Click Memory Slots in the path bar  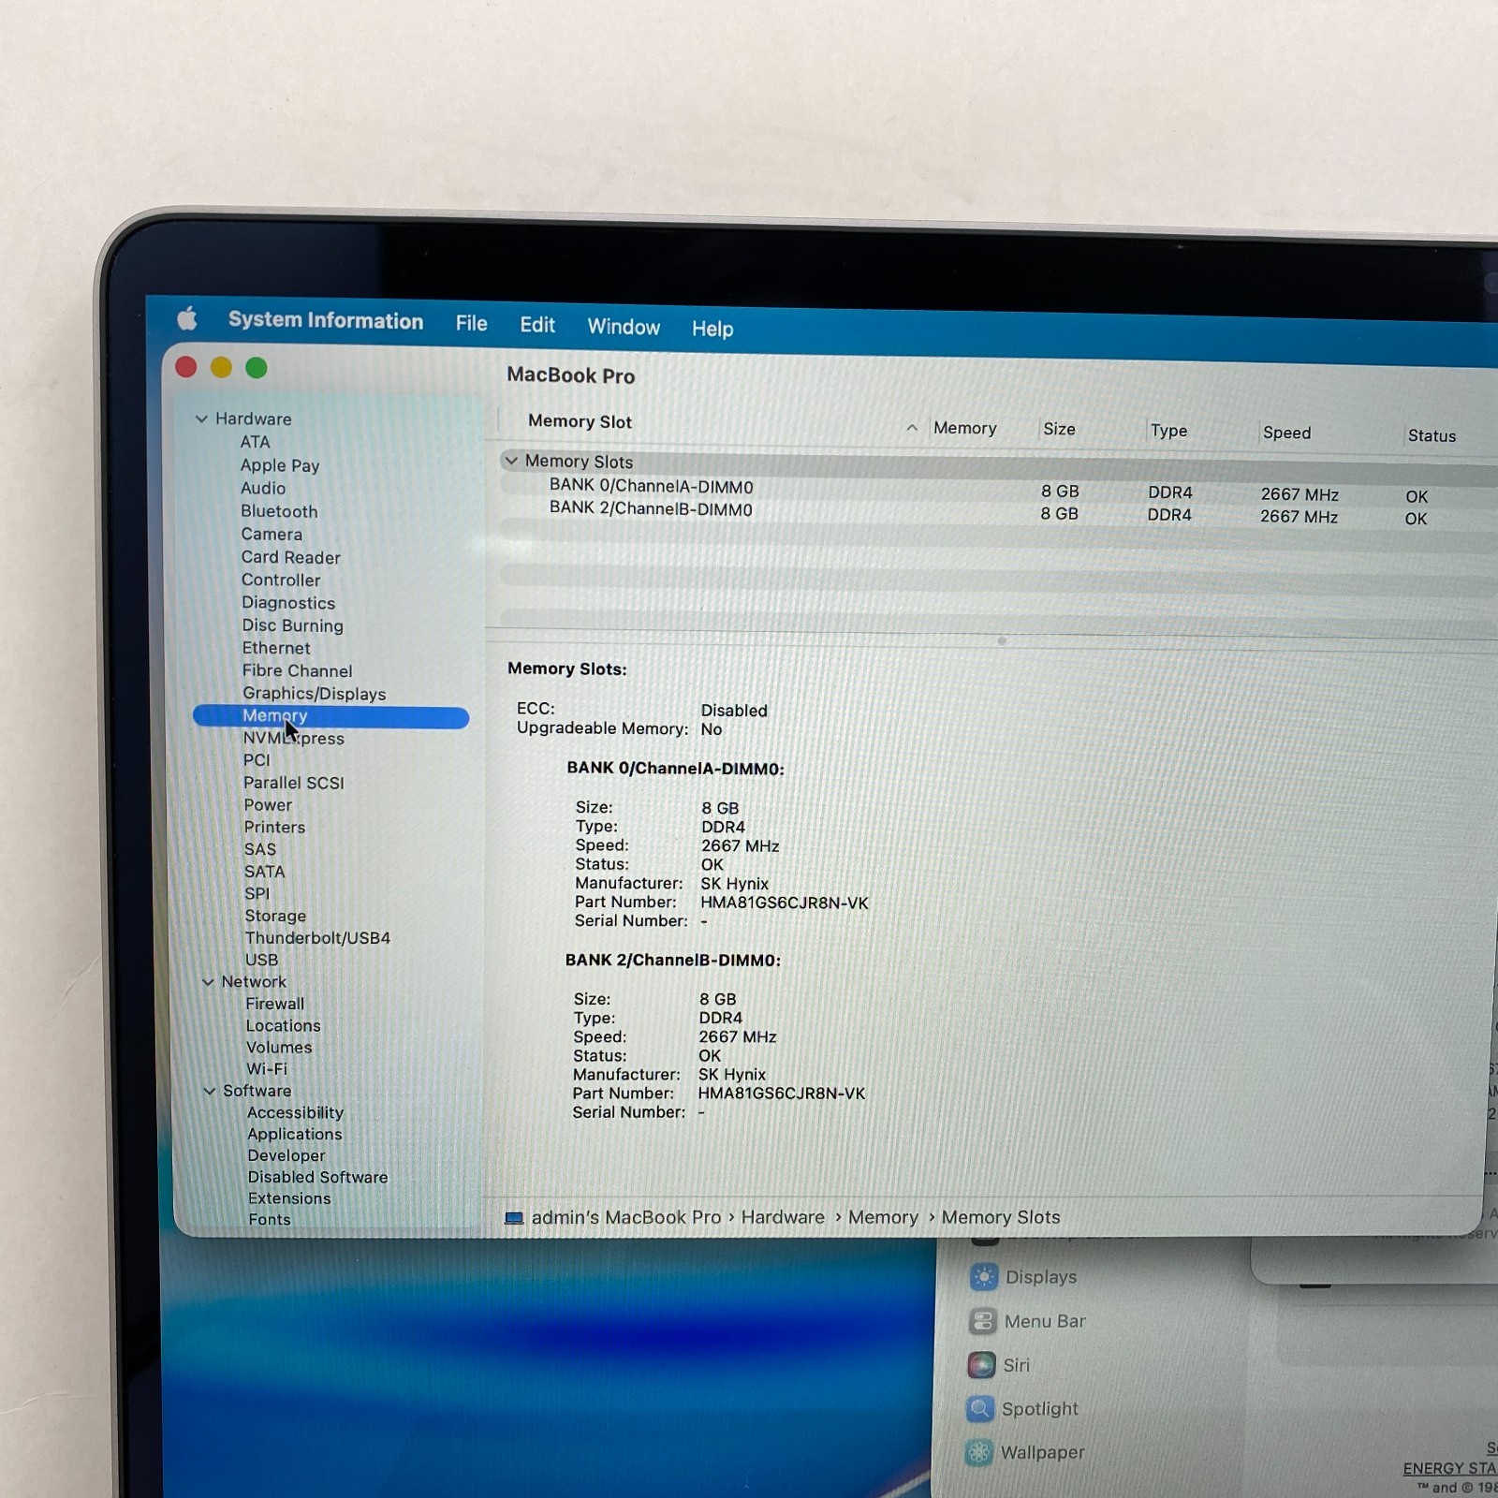coord(1001,1217)
